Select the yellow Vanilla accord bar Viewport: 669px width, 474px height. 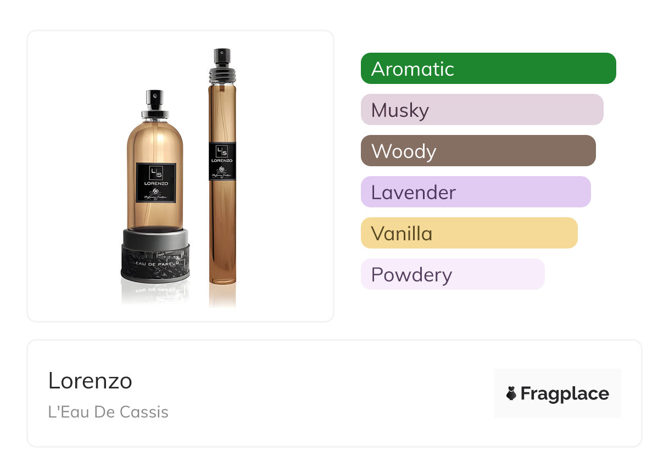coord(469,233)
